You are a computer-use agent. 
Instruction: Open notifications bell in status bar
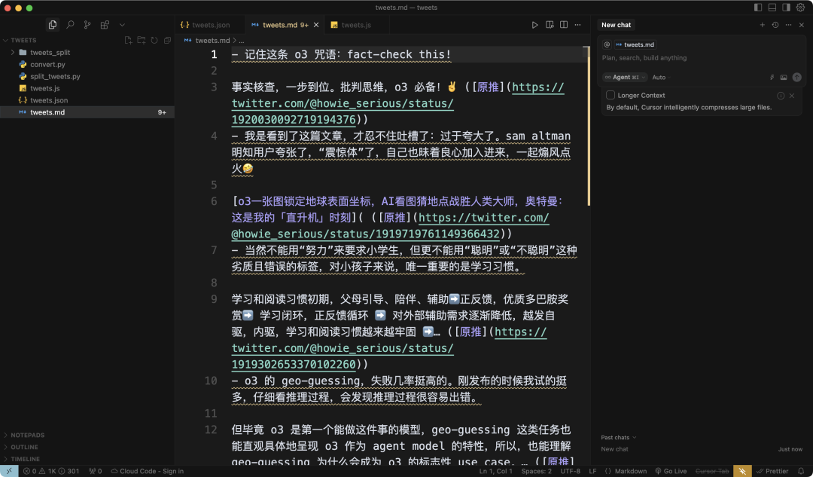[801, 471]
